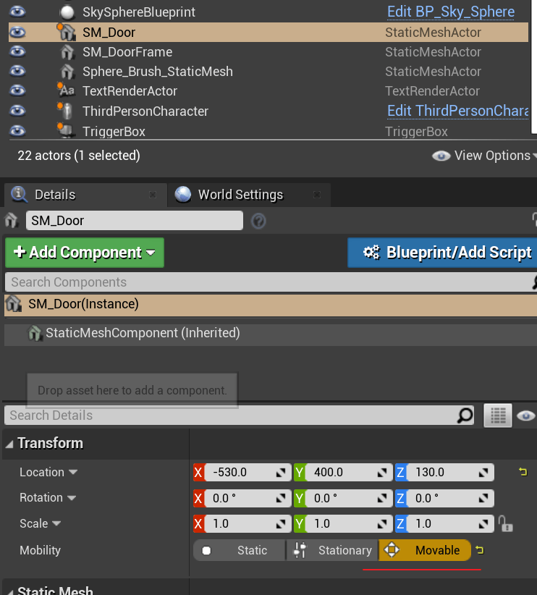Open the Edit ThirdPersonCharacter link
Image resolution: width=537 pixels, height=595 pixels.
[x=457, y=111]
